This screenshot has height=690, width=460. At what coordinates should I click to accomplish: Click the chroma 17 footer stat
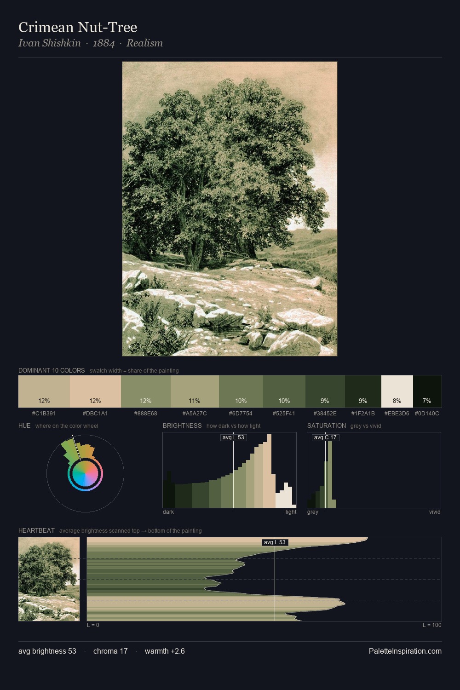point(110,651)
